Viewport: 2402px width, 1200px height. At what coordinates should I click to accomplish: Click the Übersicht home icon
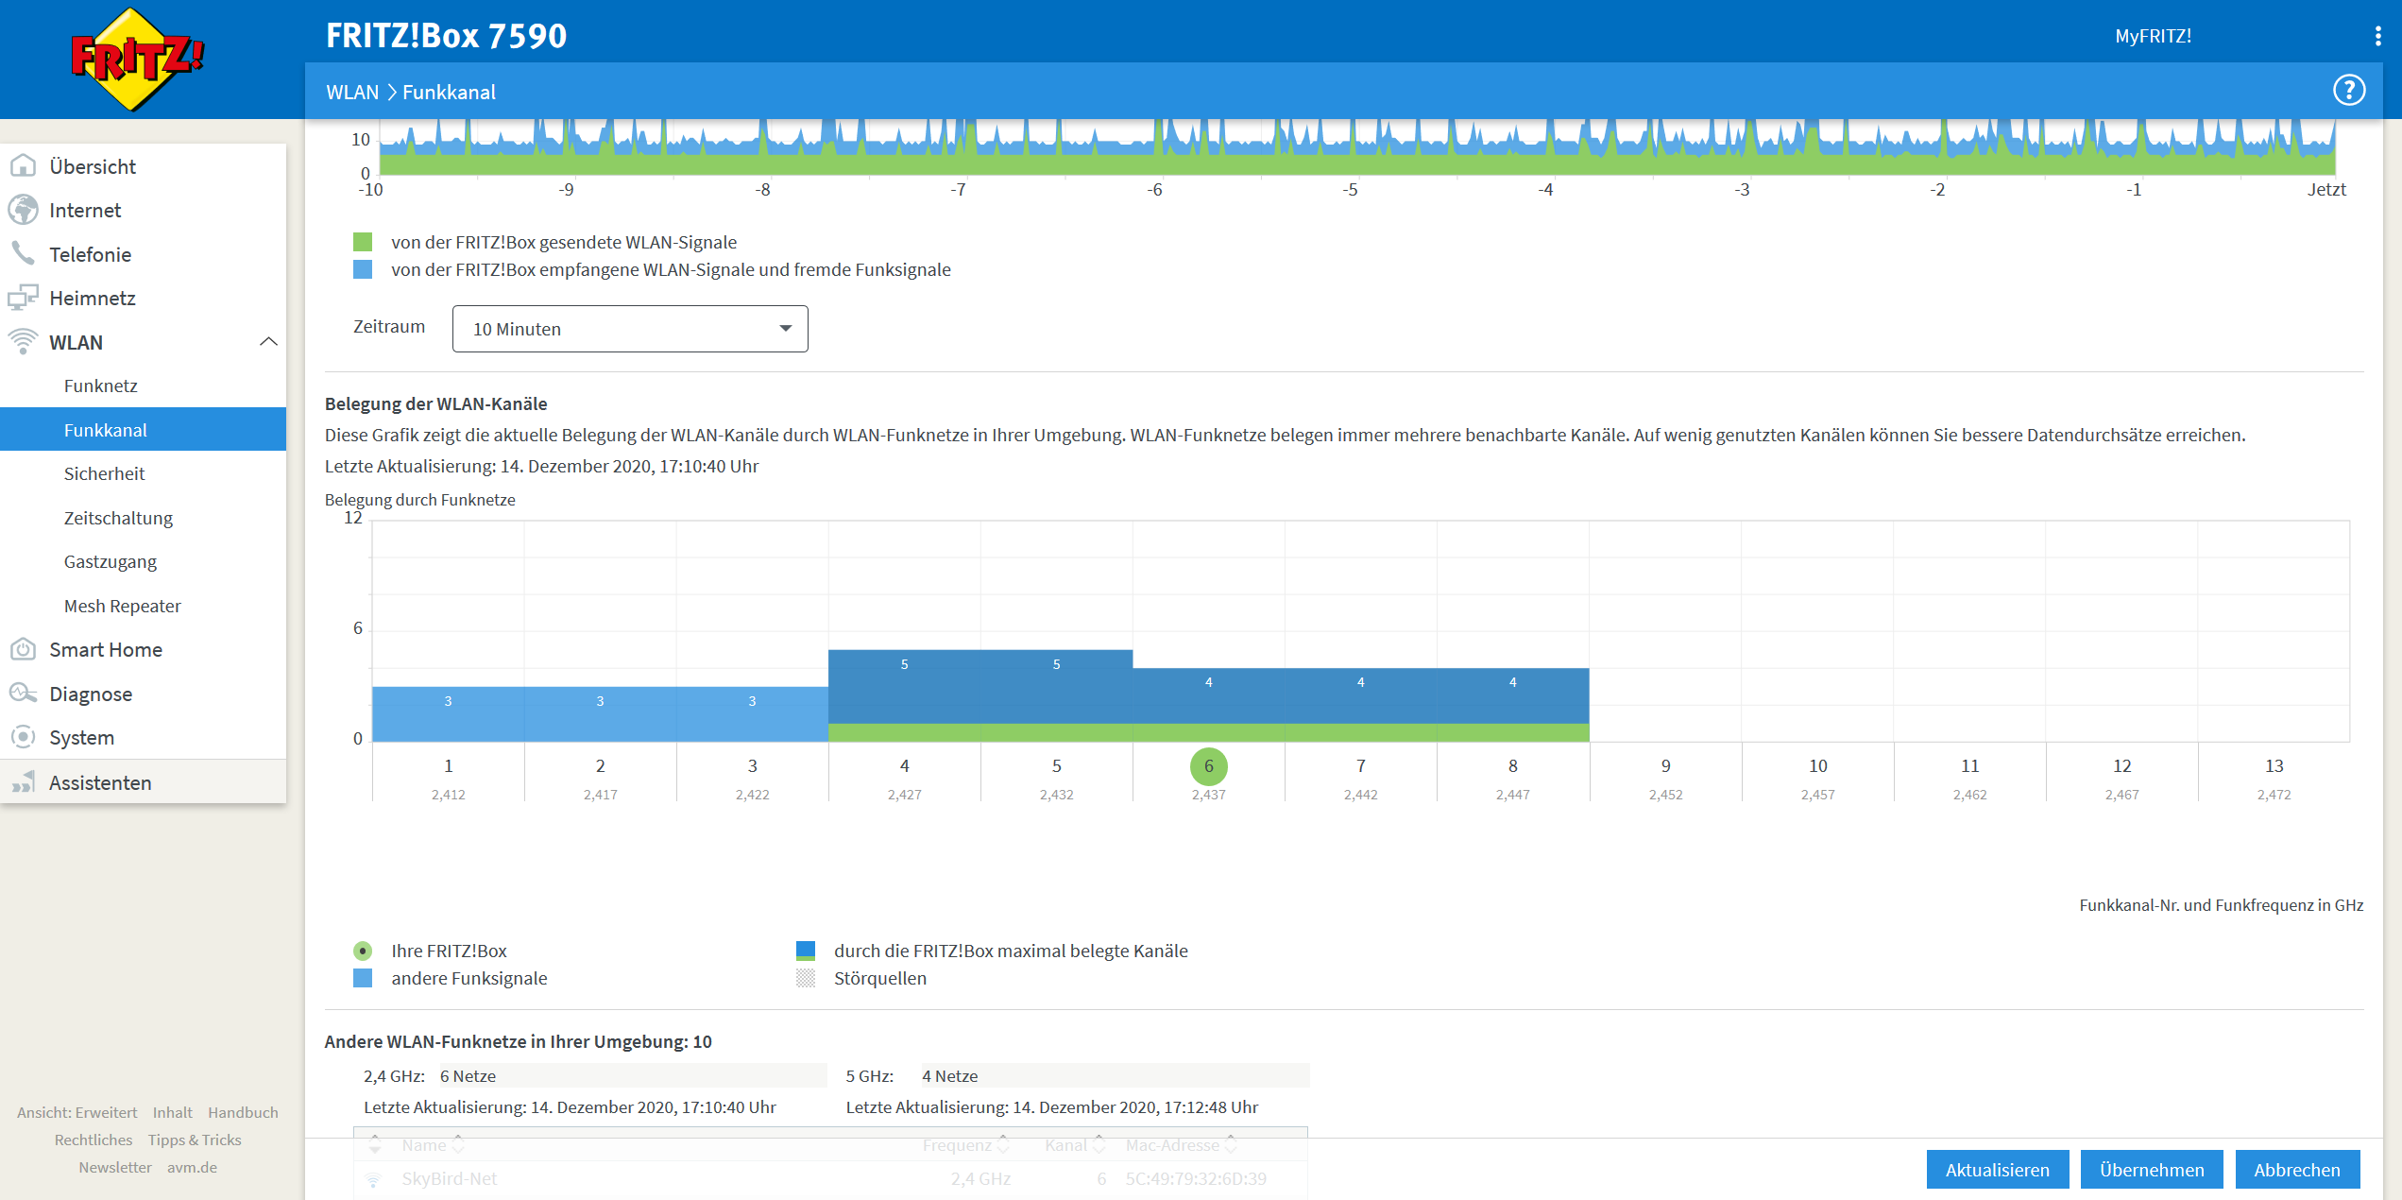tap(23, 166)
